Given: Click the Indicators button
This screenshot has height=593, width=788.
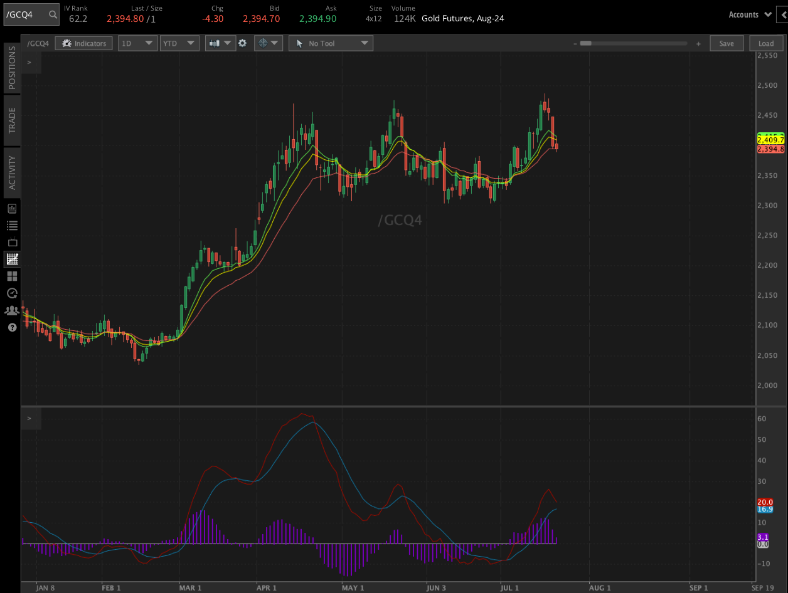Looking at the screenshot, I should pos(83,43).
